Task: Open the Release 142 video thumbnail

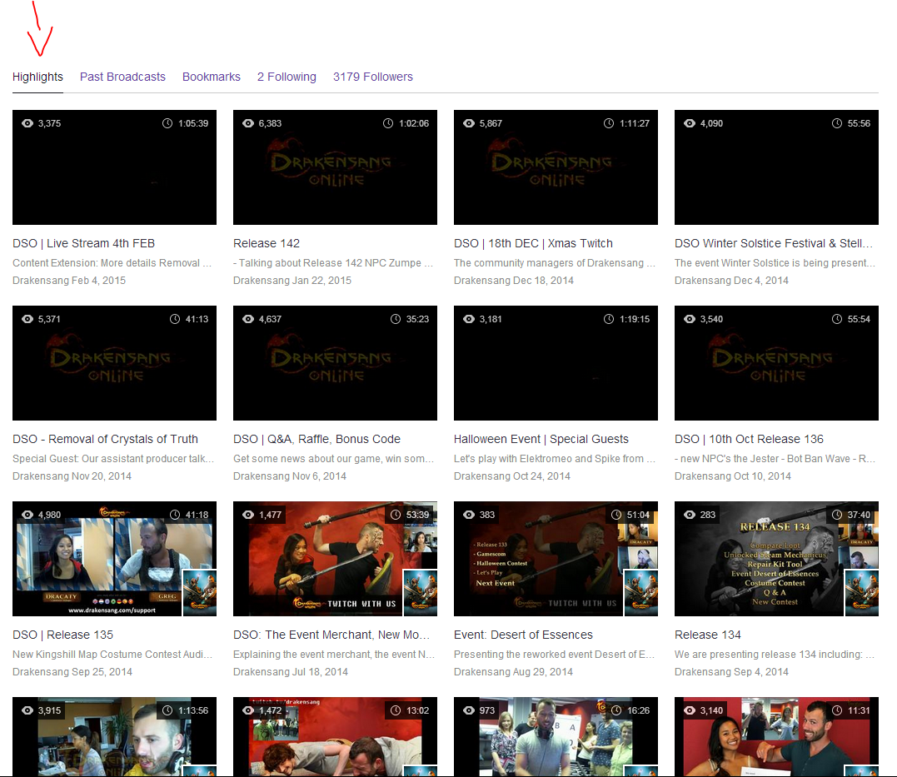Action: click(336, 167)
